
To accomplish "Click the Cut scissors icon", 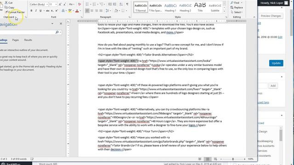I will point(6,3).
